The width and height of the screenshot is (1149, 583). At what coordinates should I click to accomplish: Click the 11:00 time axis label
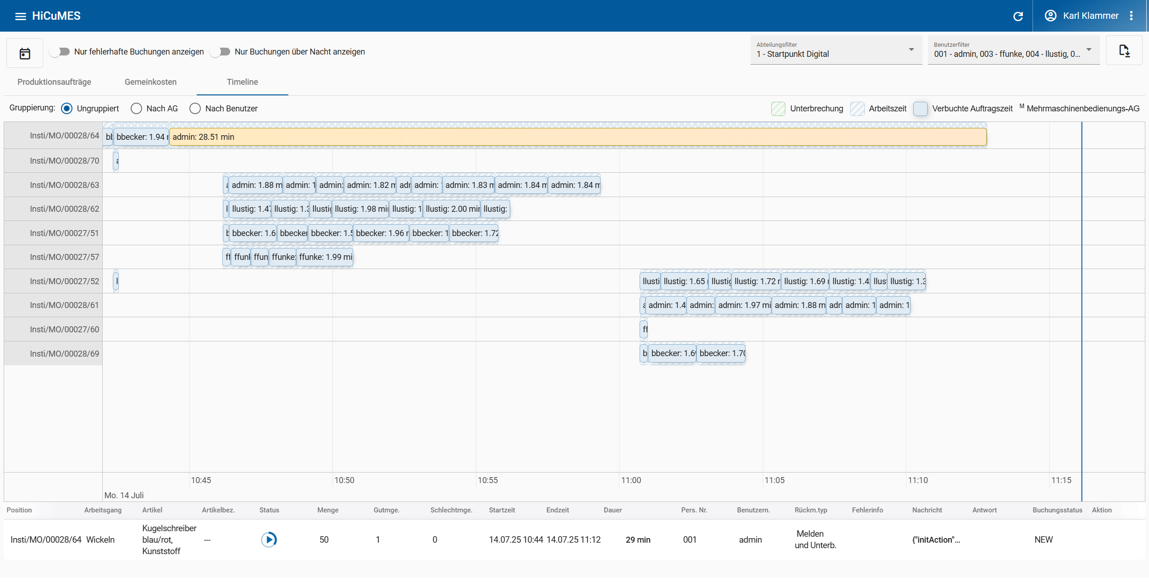[631, 480]
